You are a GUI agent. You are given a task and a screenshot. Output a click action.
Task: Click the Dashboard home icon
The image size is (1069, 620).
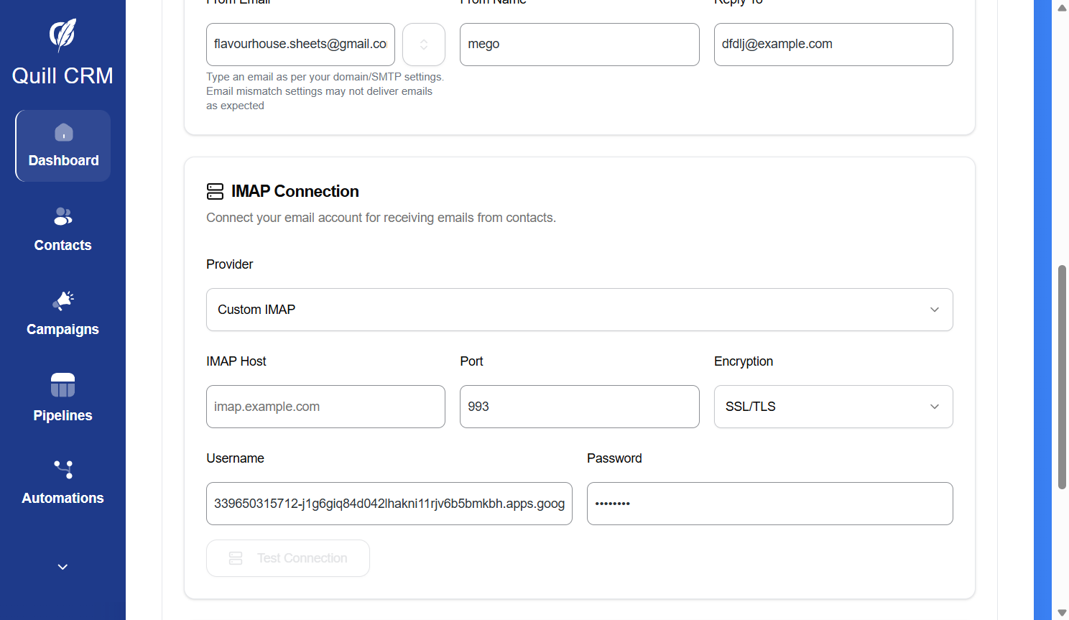[63, 132]
